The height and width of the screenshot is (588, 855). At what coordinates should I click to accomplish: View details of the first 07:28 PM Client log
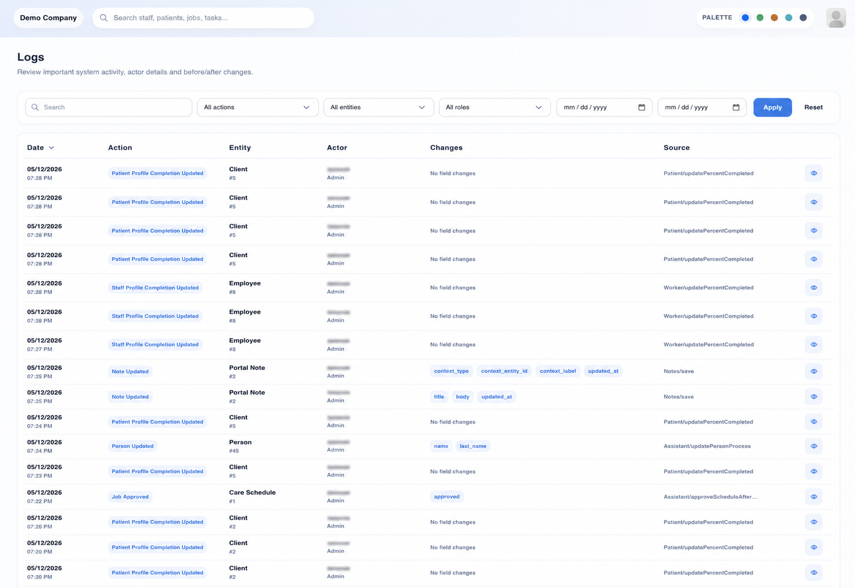point(814,174)
